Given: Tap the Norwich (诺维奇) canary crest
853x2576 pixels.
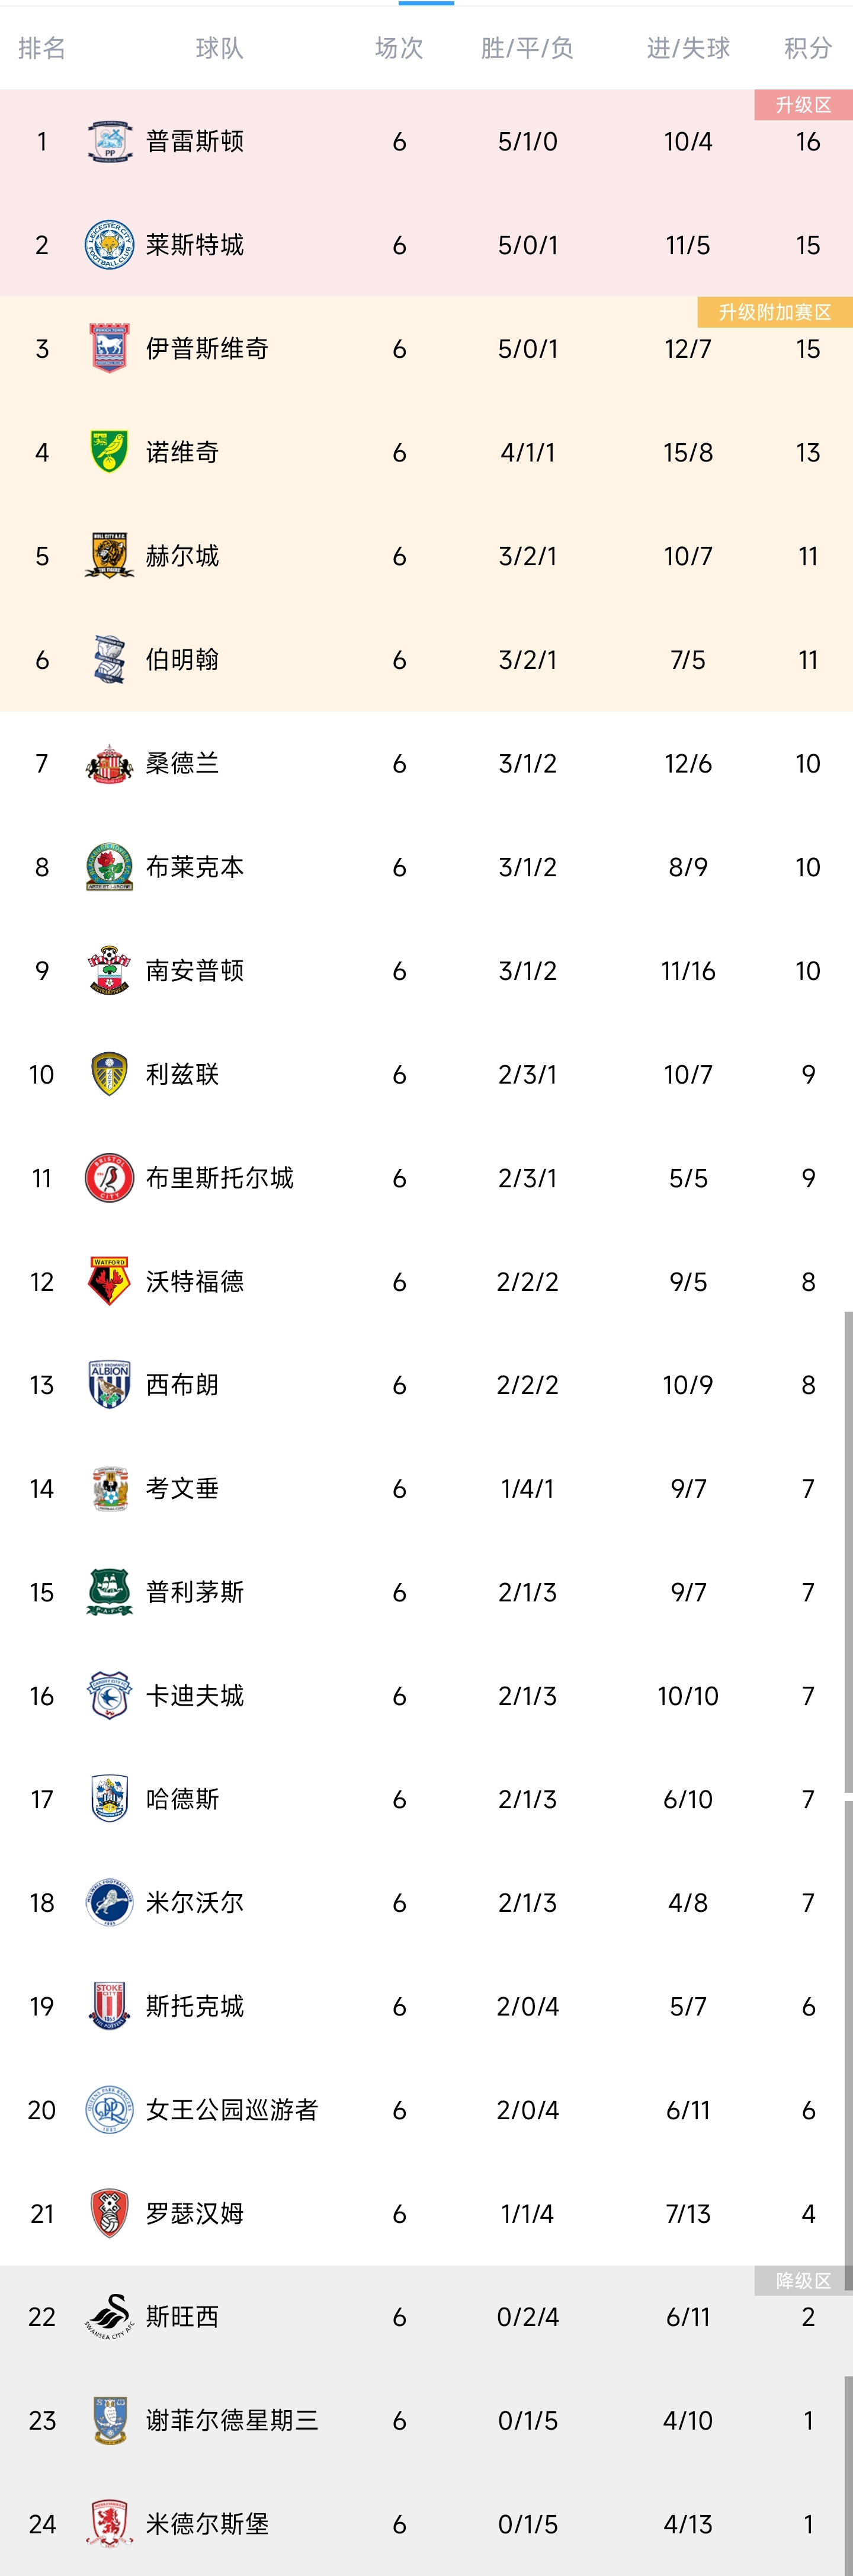Looking at the screenshot, I should coord(109,452).
